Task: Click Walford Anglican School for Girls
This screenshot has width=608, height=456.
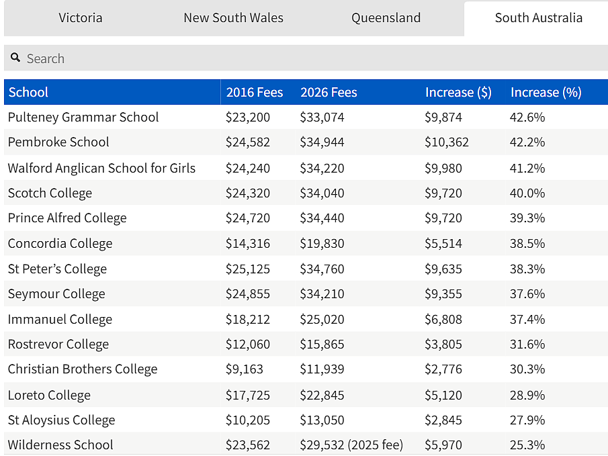Action: pos(101,169)
